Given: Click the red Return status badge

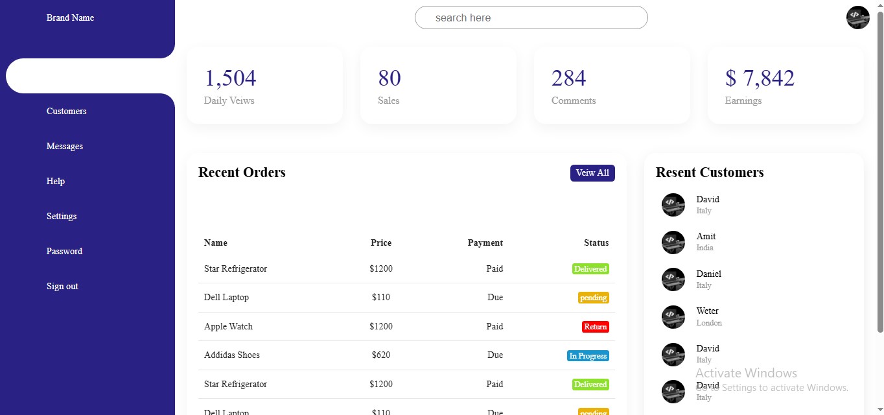Looking at the screenshot, I should (596, 327).
